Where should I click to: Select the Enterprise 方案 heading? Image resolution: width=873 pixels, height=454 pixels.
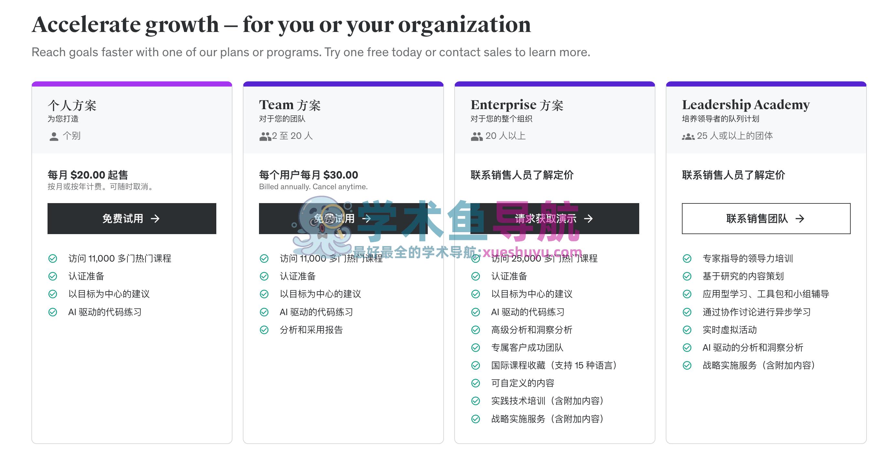coord(517,105)
